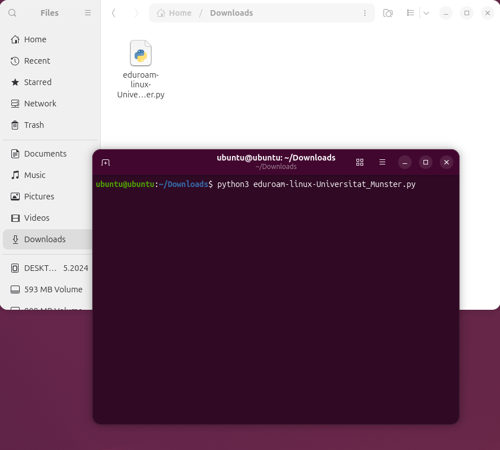Close the Terminal window
The image size is (500, 450).
[x=447, y=162]
